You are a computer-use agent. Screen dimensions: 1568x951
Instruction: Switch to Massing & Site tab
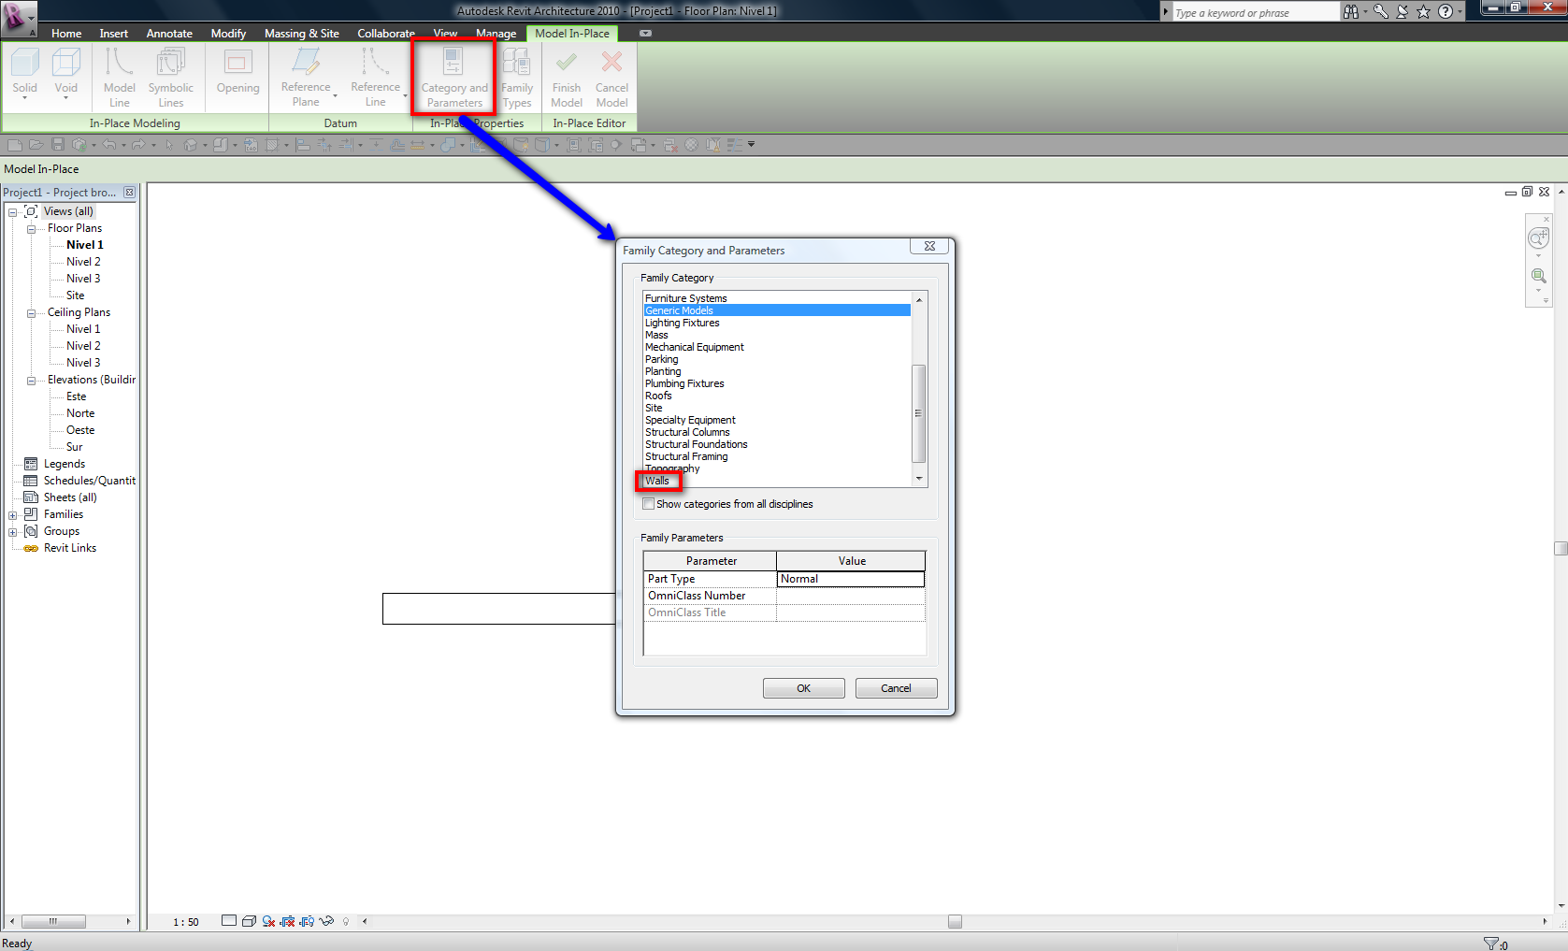point(302,34)
